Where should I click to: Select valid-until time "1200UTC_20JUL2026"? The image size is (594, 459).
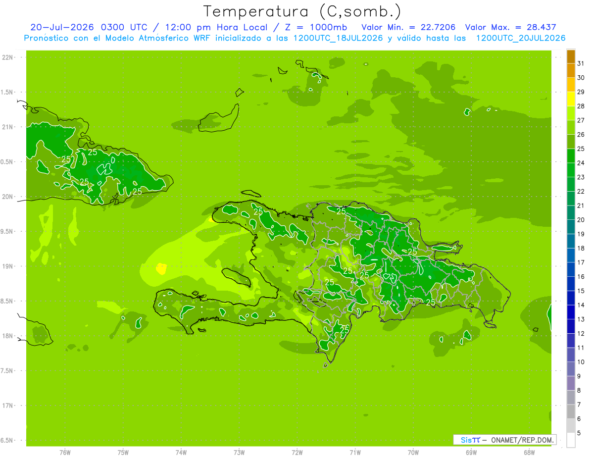(x=521, y=38)
